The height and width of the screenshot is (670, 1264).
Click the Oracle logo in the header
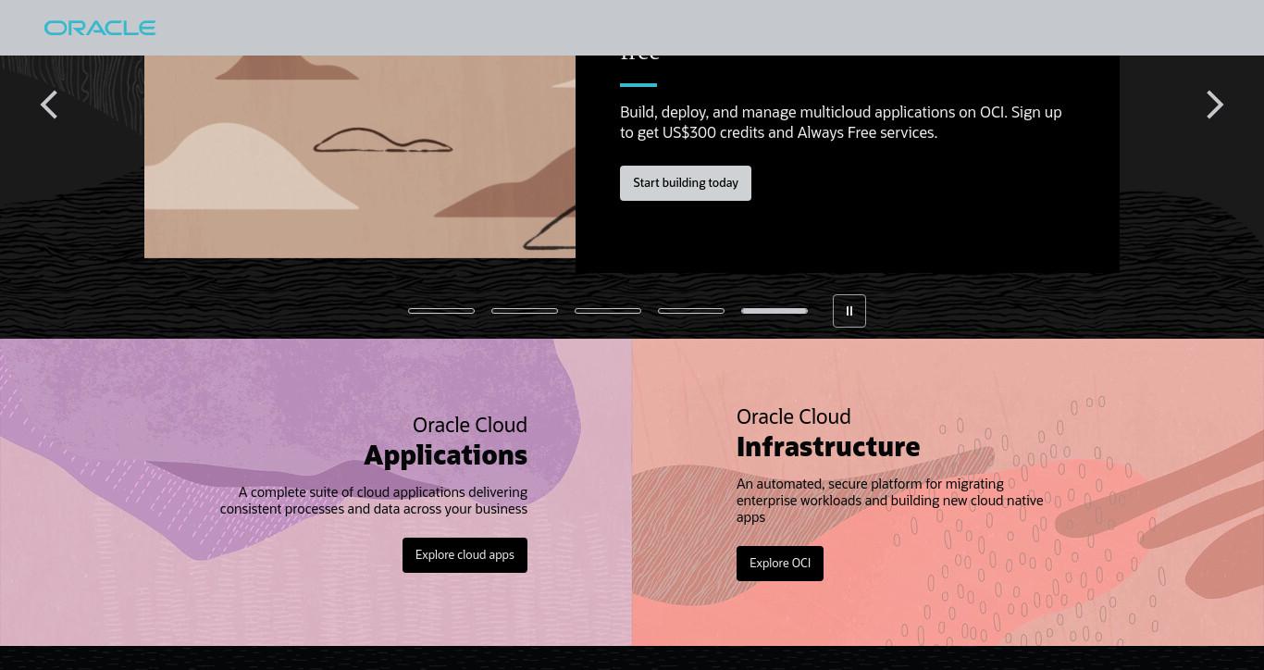[100, 28]
